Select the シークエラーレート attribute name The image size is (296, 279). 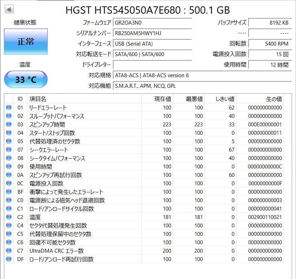[x=49, y=150]
